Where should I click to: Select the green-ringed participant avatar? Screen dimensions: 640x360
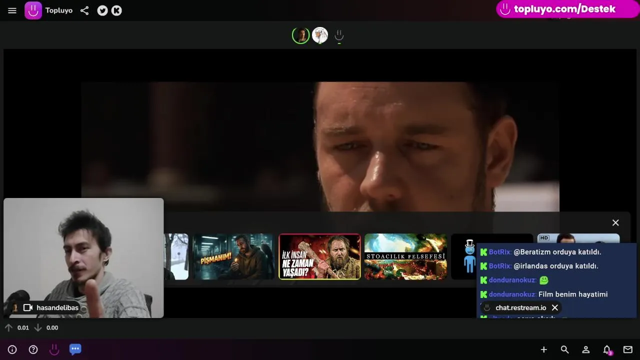pos(301,35)
